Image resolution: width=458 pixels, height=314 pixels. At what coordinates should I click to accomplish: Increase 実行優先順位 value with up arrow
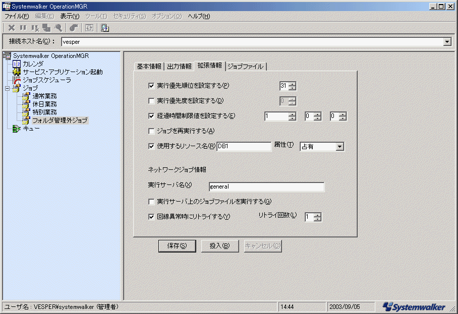292,84
